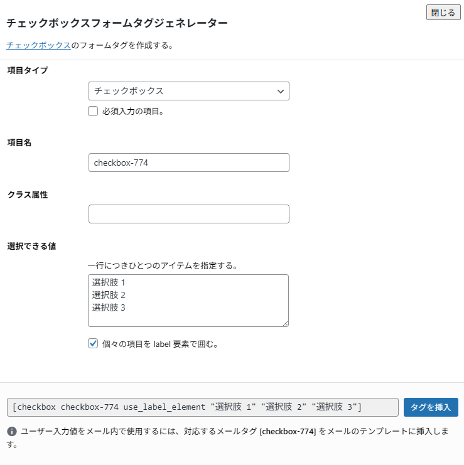Screen dimensions: 464x465
Task: Select the generated [checkbox ...] tag field
Action: click(x=202, y=407)
